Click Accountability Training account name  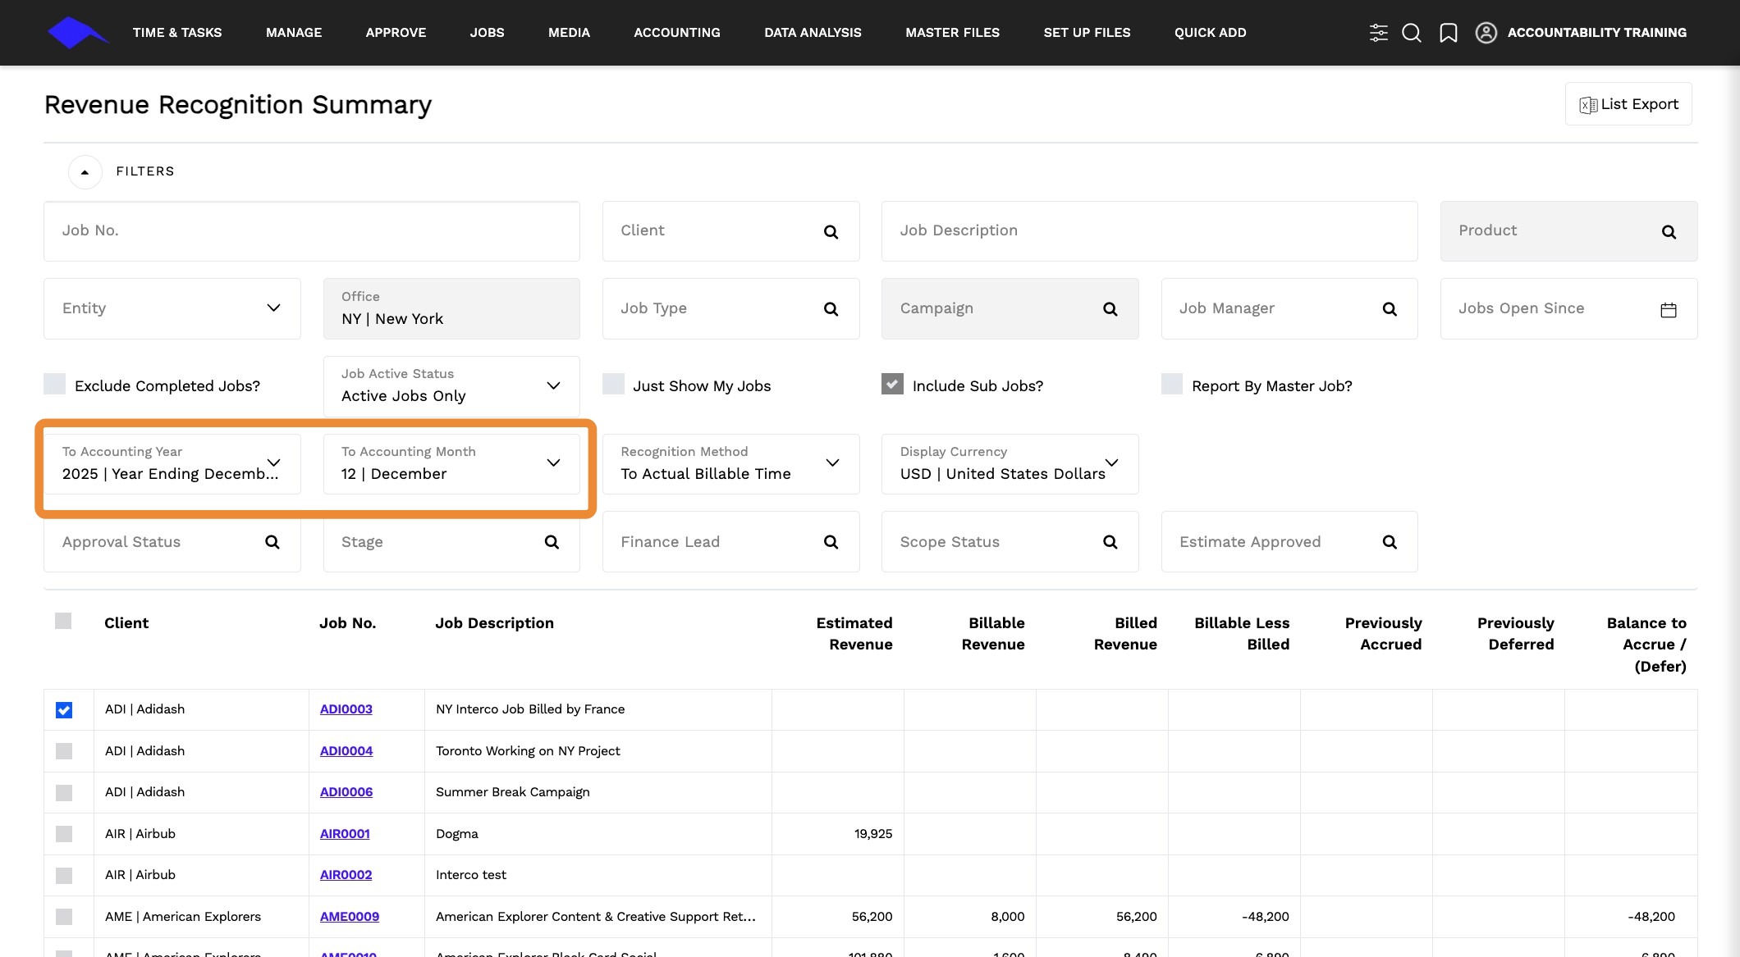[1597, 33]
